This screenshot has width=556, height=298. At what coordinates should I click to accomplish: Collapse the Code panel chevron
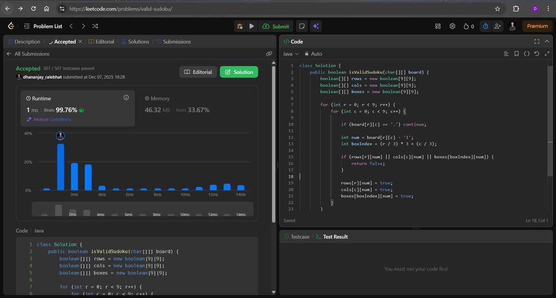547,42
